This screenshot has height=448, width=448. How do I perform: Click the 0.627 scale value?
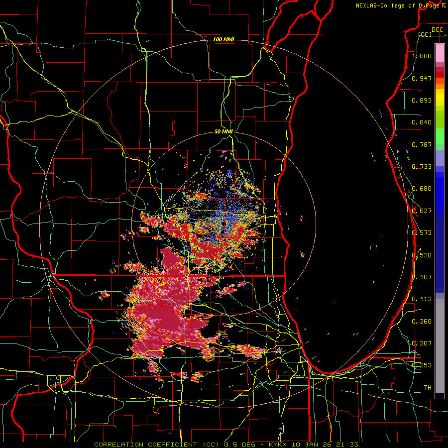tap(422, 211)
